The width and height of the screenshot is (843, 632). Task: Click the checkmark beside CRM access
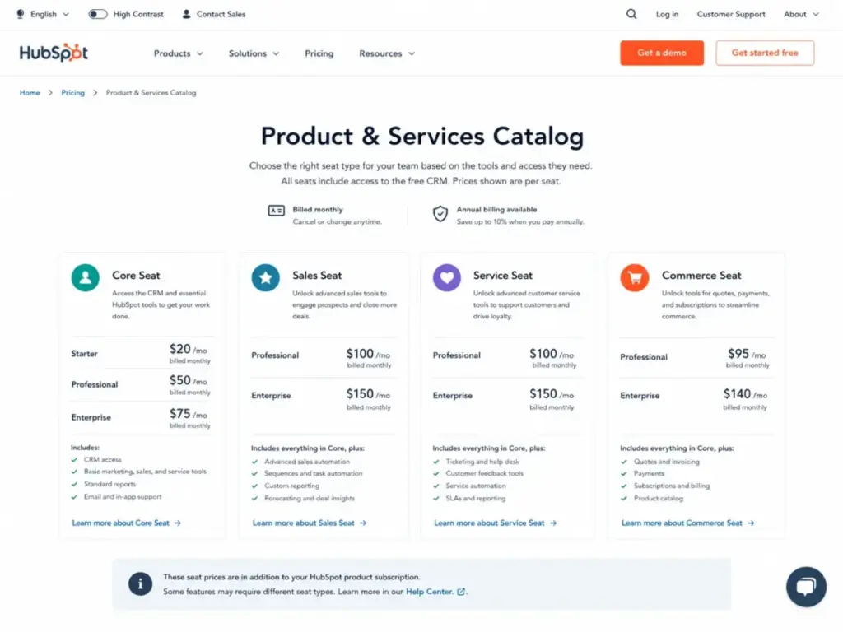pyautogui.click(x=74, y=460)
